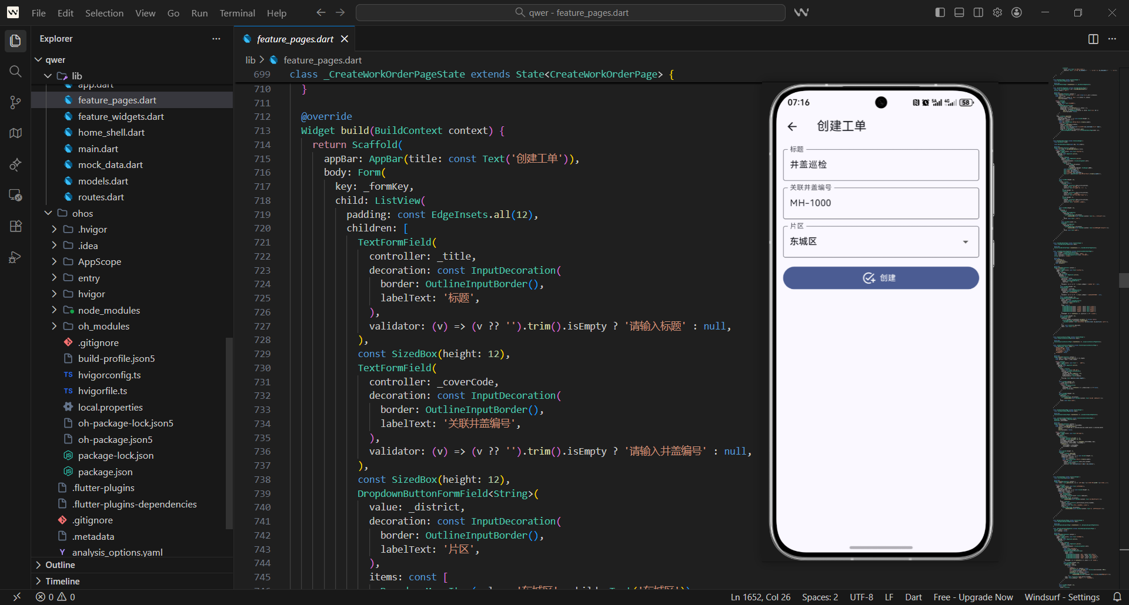The width and height of the screenshot is (1129, 605).
Task: Toggle secondary side bar layout icon
Action: [x=978, y=12]
